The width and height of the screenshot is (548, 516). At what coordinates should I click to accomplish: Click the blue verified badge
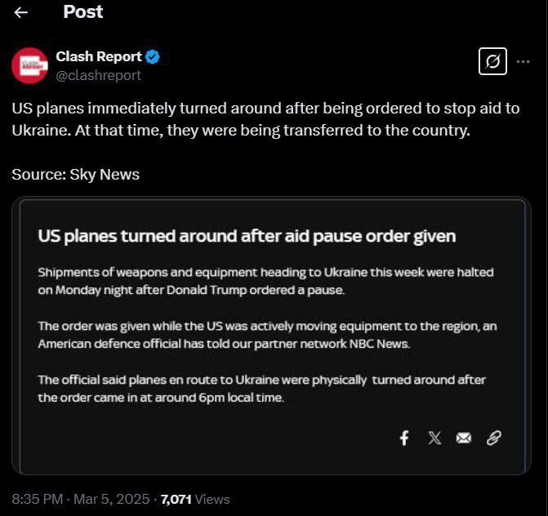tap(153, 57)
